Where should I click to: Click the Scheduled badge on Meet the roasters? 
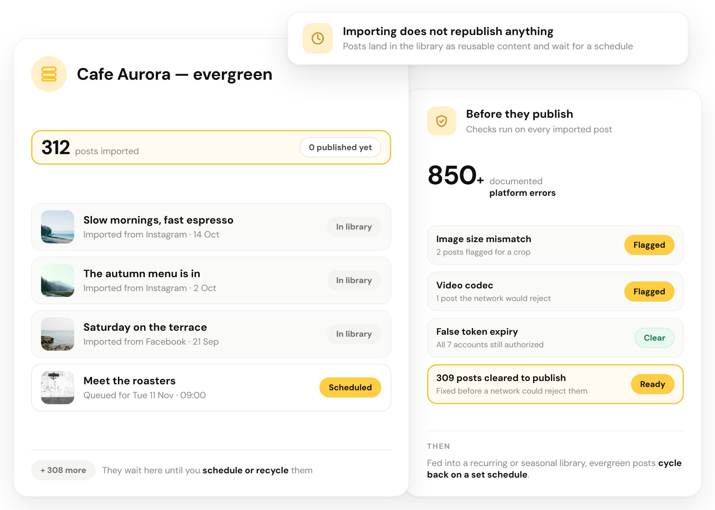pyautogui.click(x=350, y=388)
